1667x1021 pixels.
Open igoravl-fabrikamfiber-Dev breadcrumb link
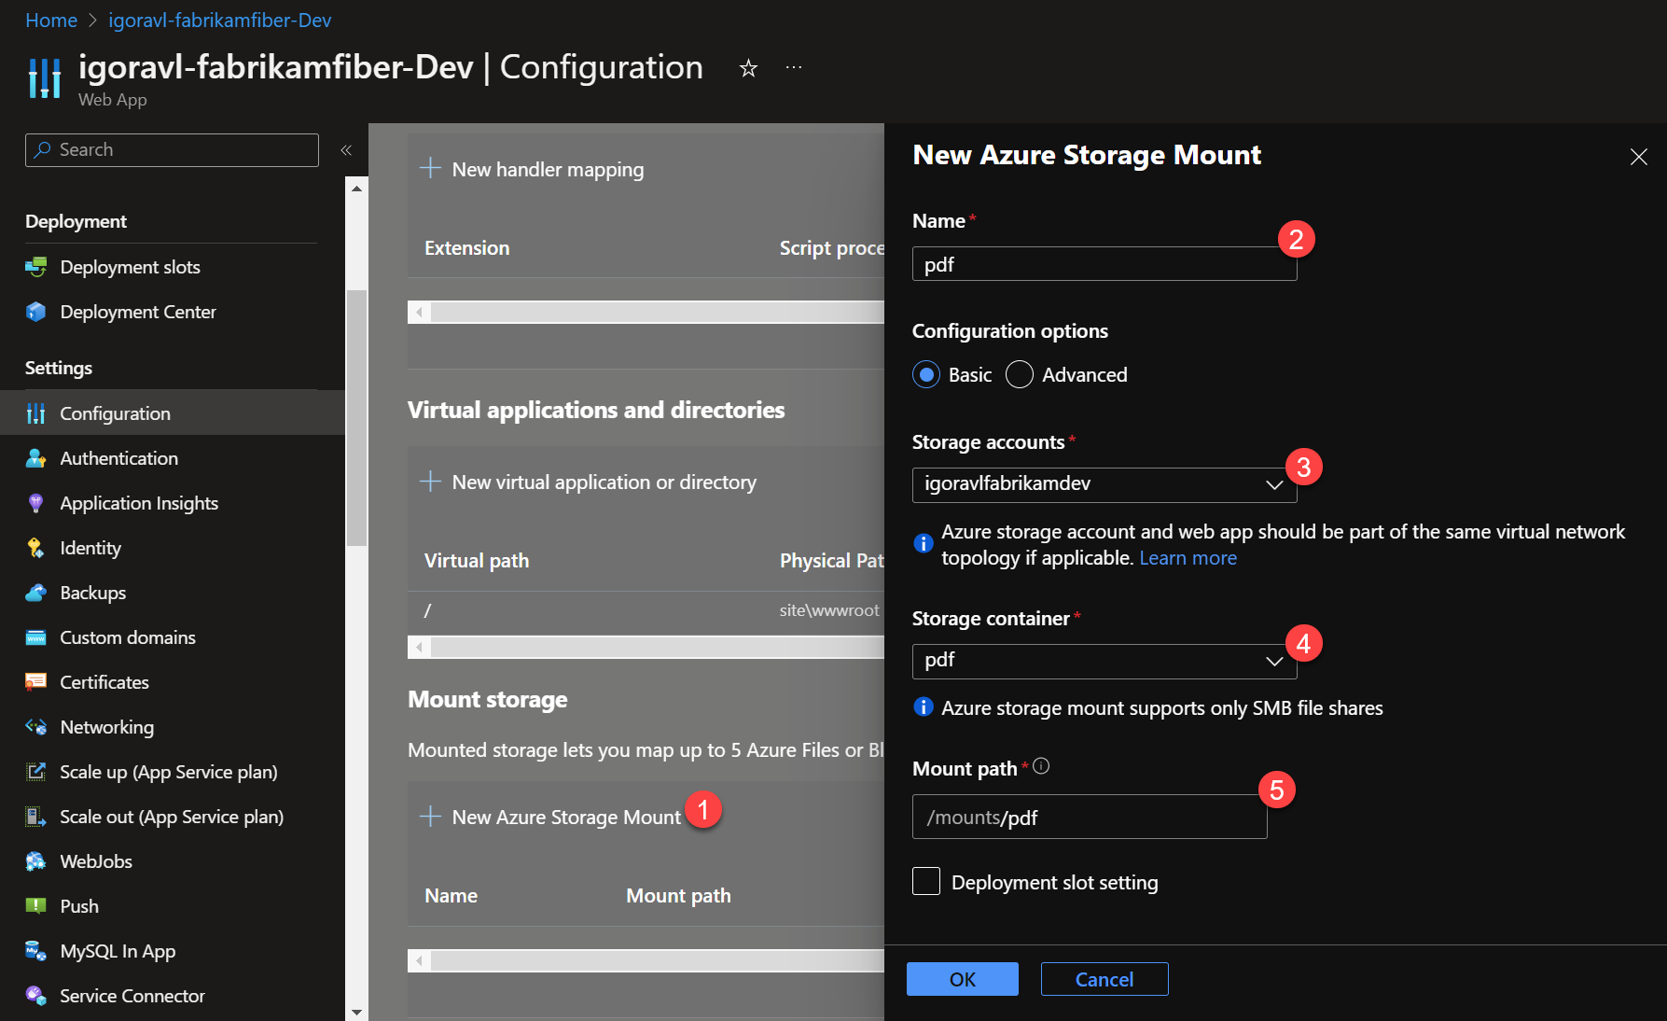pos(219,21)
